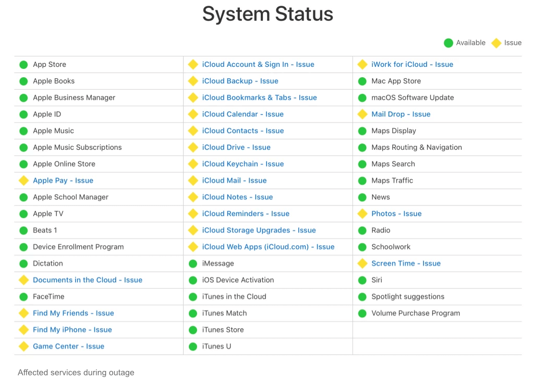
Task: View the iCloud Reminders - Issue details
Action: coord(246,213)
